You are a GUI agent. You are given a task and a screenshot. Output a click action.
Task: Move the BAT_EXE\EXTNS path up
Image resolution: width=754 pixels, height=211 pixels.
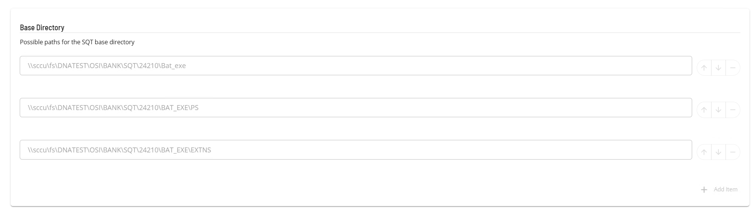pyautogui.click(x=704, y=152)
